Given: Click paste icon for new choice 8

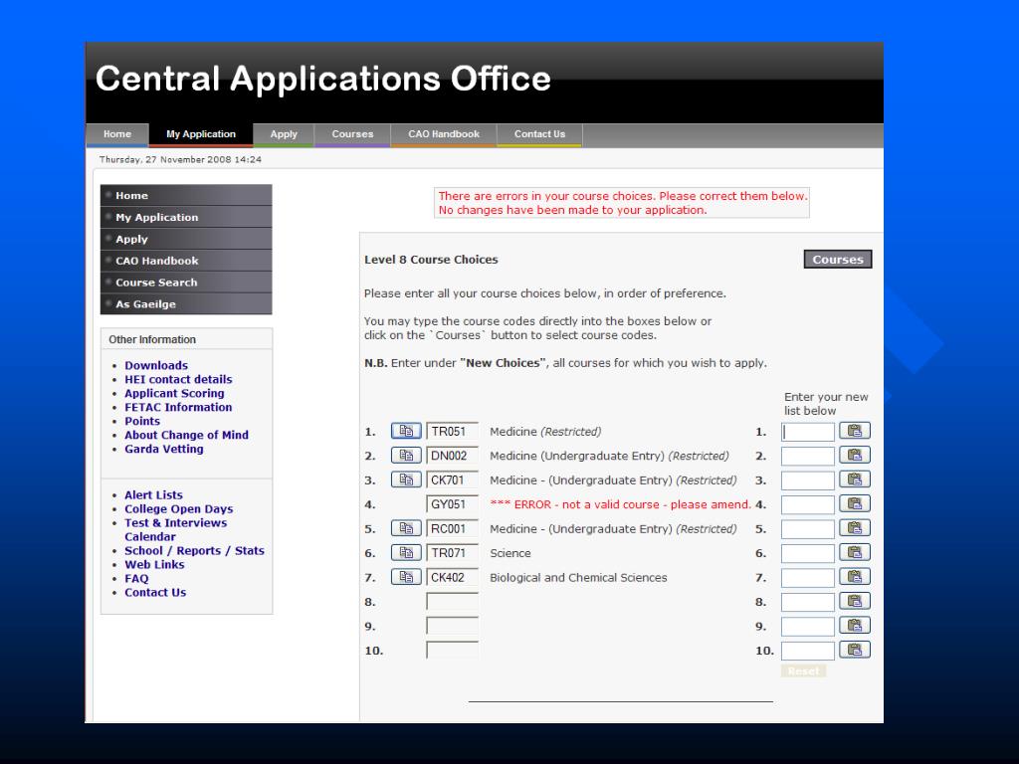Looking at the screenshot, I should click(854, 601).
